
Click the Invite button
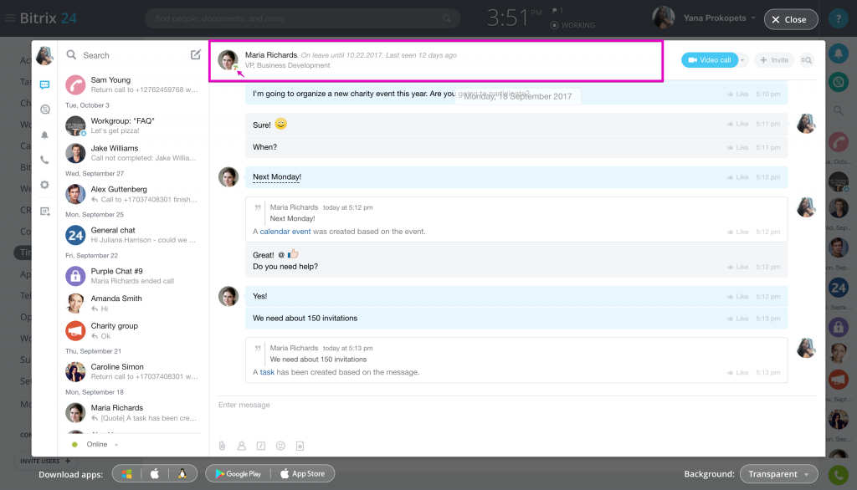click(774, 60)
